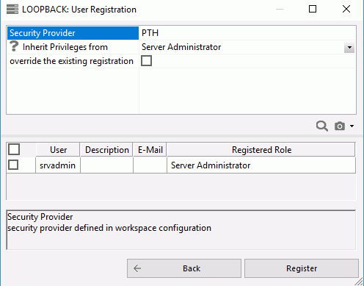Maximize the User Registration window
Viewport: 364px width, 286px height.
point(313,9)
